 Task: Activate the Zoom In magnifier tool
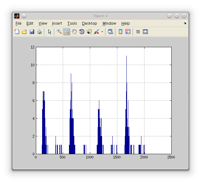[x=59, y=32]
